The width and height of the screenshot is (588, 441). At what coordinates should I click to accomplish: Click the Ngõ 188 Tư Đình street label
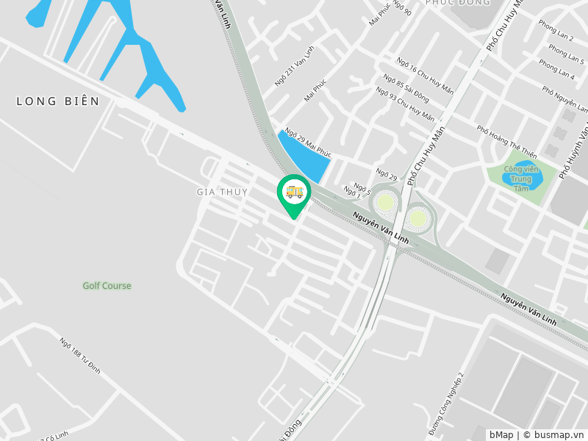click(80, 356)
